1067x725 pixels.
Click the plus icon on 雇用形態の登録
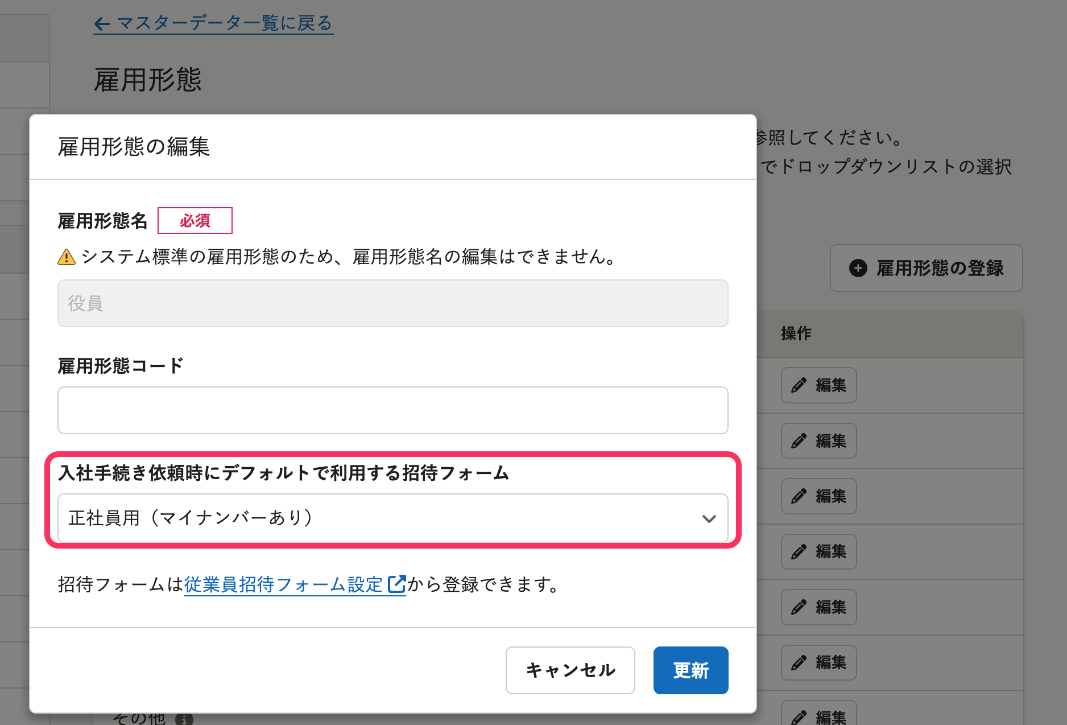(858, 268)
